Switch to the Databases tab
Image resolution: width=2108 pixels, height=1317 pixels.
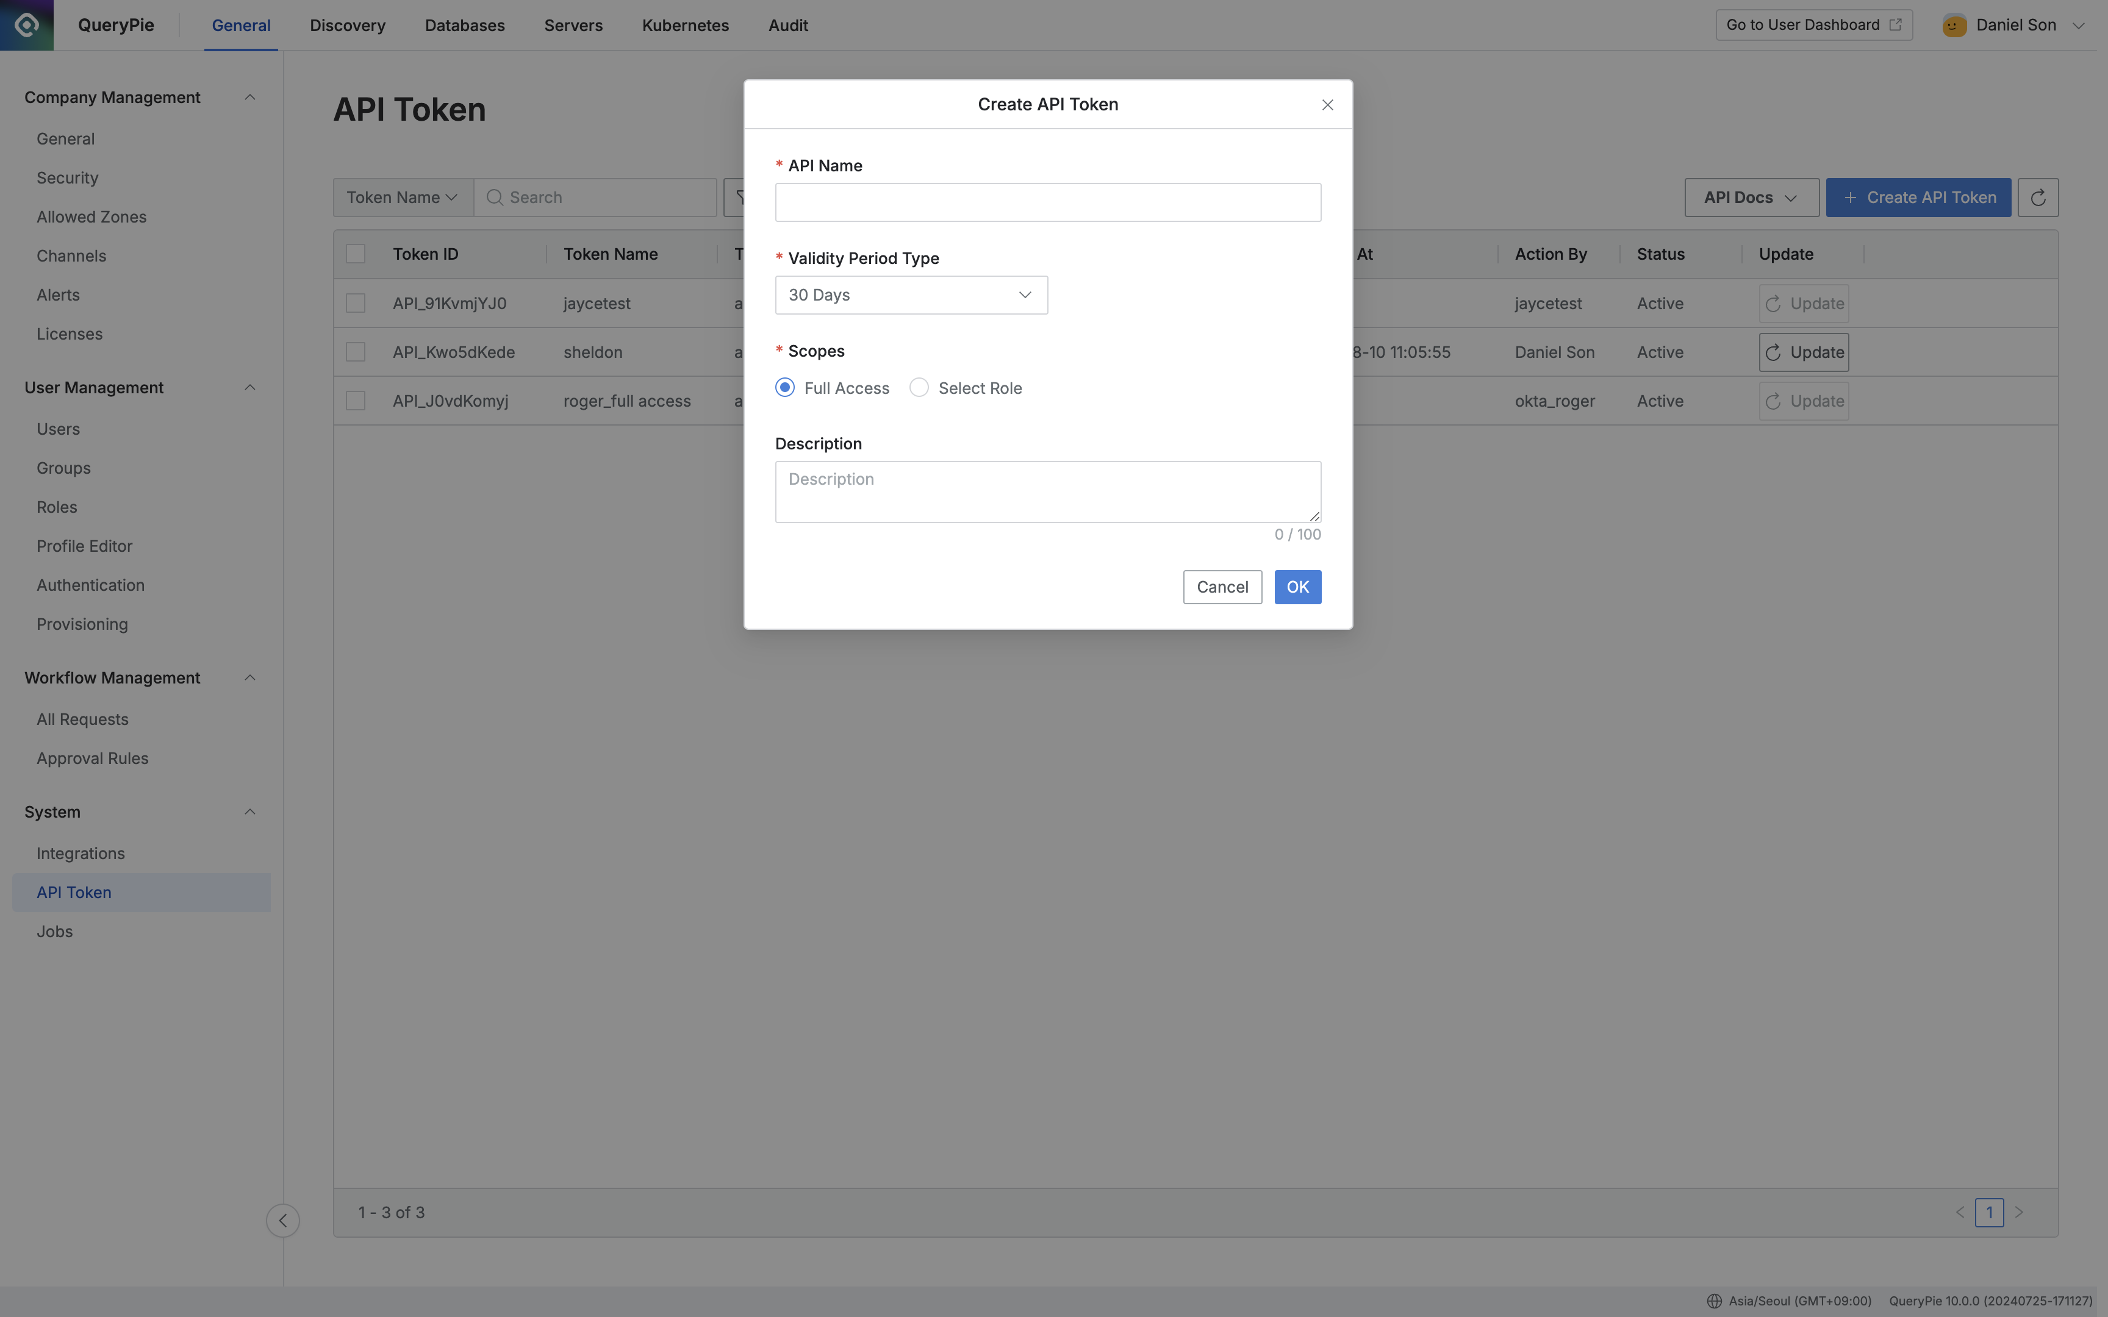click(x=465, y=25)
